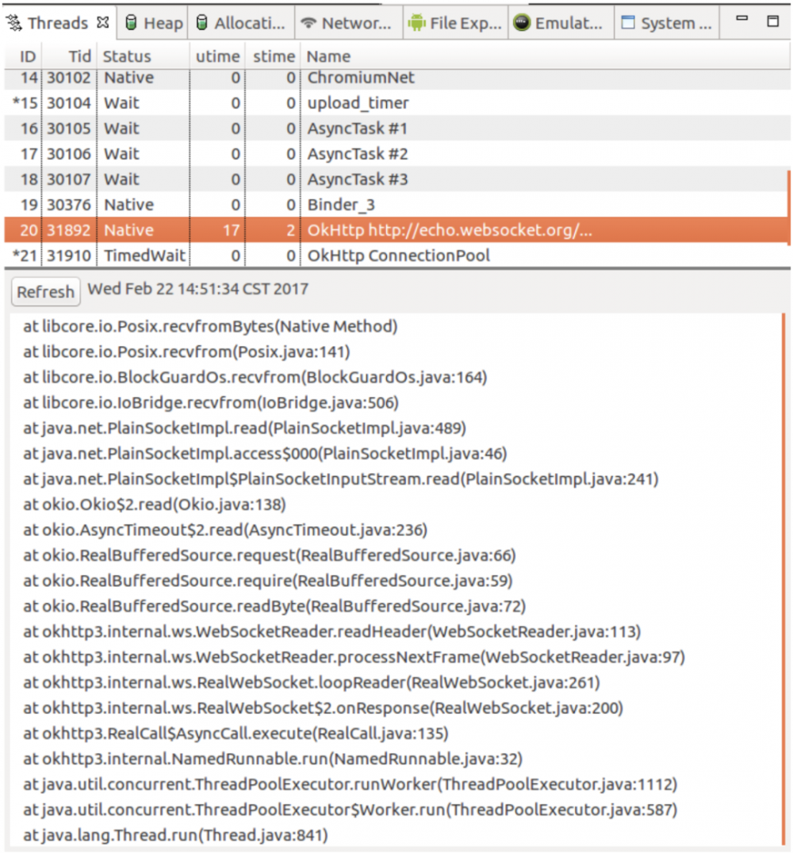Select the Heap tab database icon
The height and width of the screenshot is (853, 793).
pyautogui.click(x=132, y=22)
